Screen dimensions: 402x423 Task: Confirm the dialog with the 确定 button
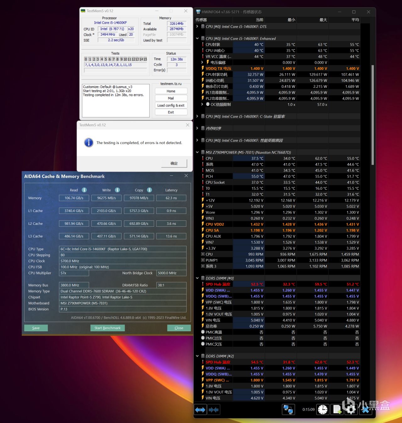174,163
